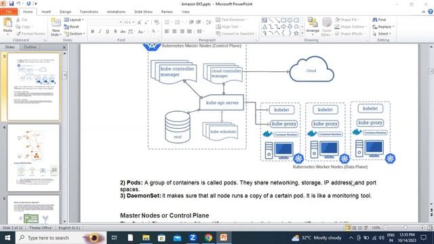Select slide 4 thumbnail

pos(33,158)
